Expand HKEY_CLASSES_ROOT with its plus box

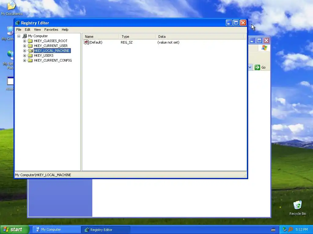pos(24,41)
